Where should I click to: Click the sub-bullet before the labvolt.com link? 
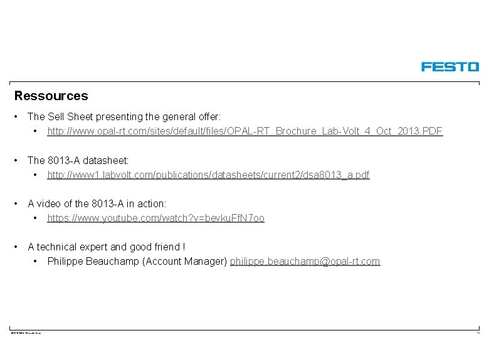(x=35, y=175)
